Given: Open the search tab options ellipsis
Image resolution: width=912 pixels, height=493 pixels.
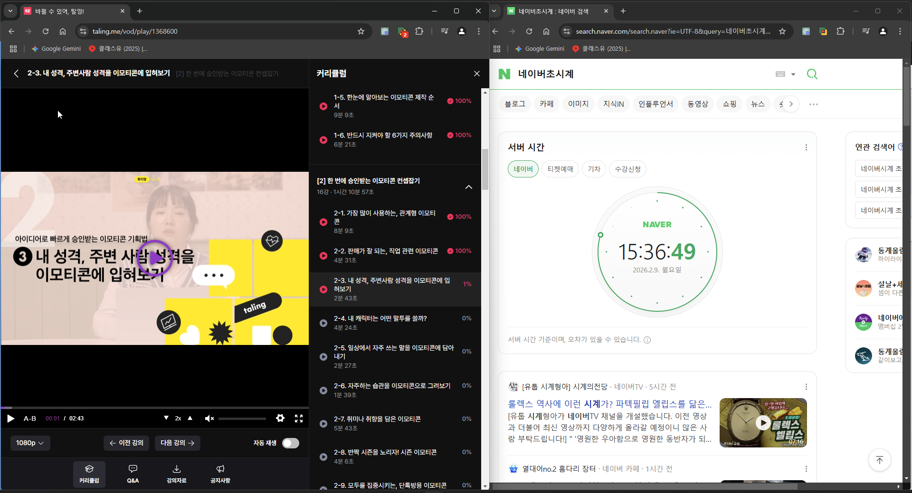Looking at the screenshot, I should (x=814, y=104).
